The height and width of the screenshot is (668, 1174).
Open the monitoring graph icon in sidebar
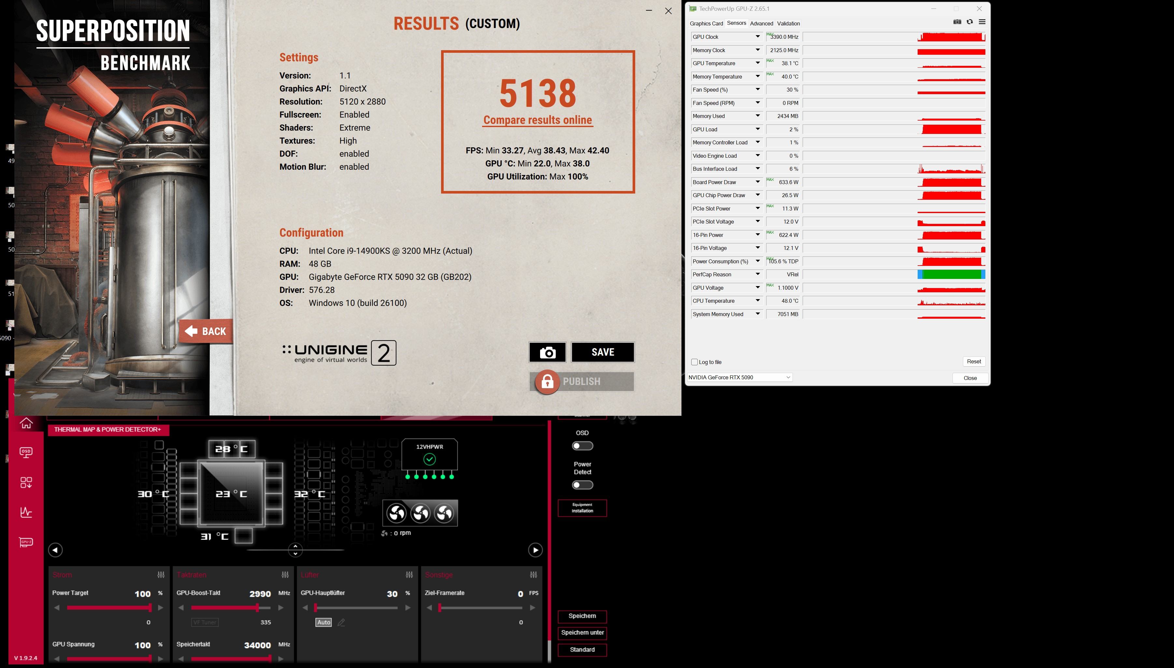[x=26, y=512]
